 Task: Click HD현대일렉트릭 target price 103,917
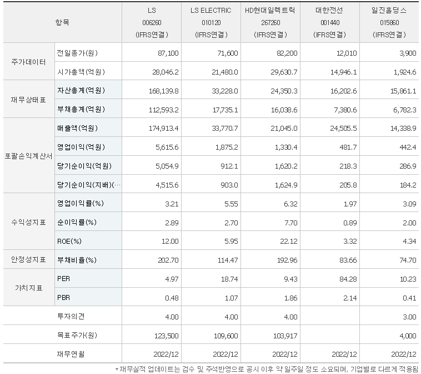point(285,336)
